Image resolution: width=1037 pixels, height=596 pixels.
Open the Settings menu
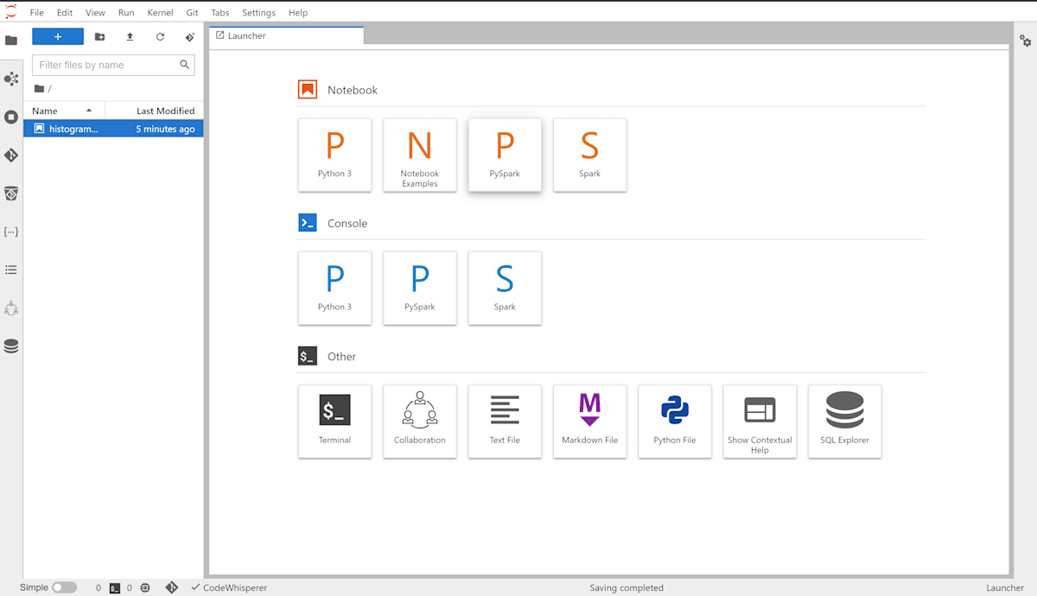pyautogui.click(x=258, y=13)
